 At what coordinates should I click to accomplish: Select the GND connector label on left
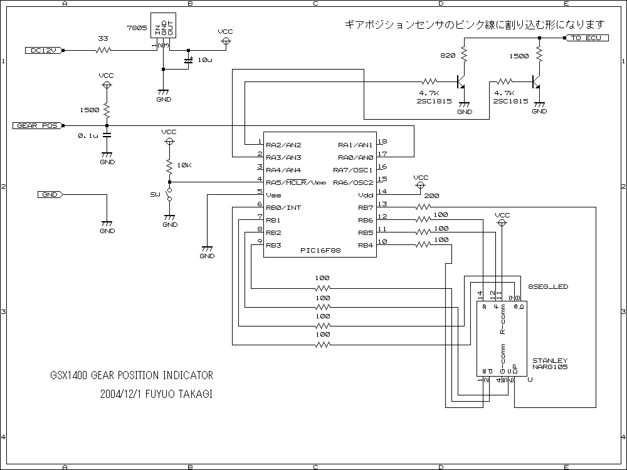50,195
